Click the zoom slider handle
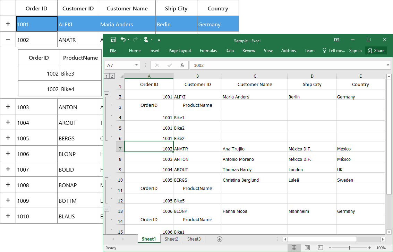 (350, 248)
